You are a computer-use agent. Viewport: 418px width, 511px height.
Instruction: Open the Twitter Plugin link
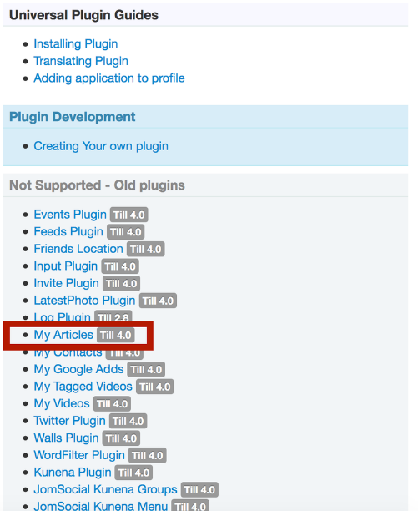[x=70, y=421]
